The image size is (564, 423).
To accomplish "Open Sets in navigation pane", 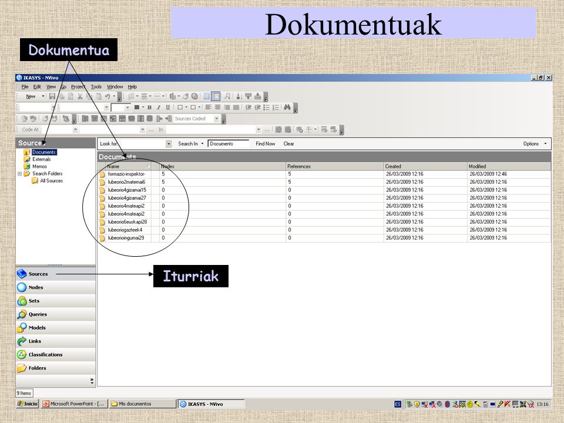I will (x=56, y=301).
